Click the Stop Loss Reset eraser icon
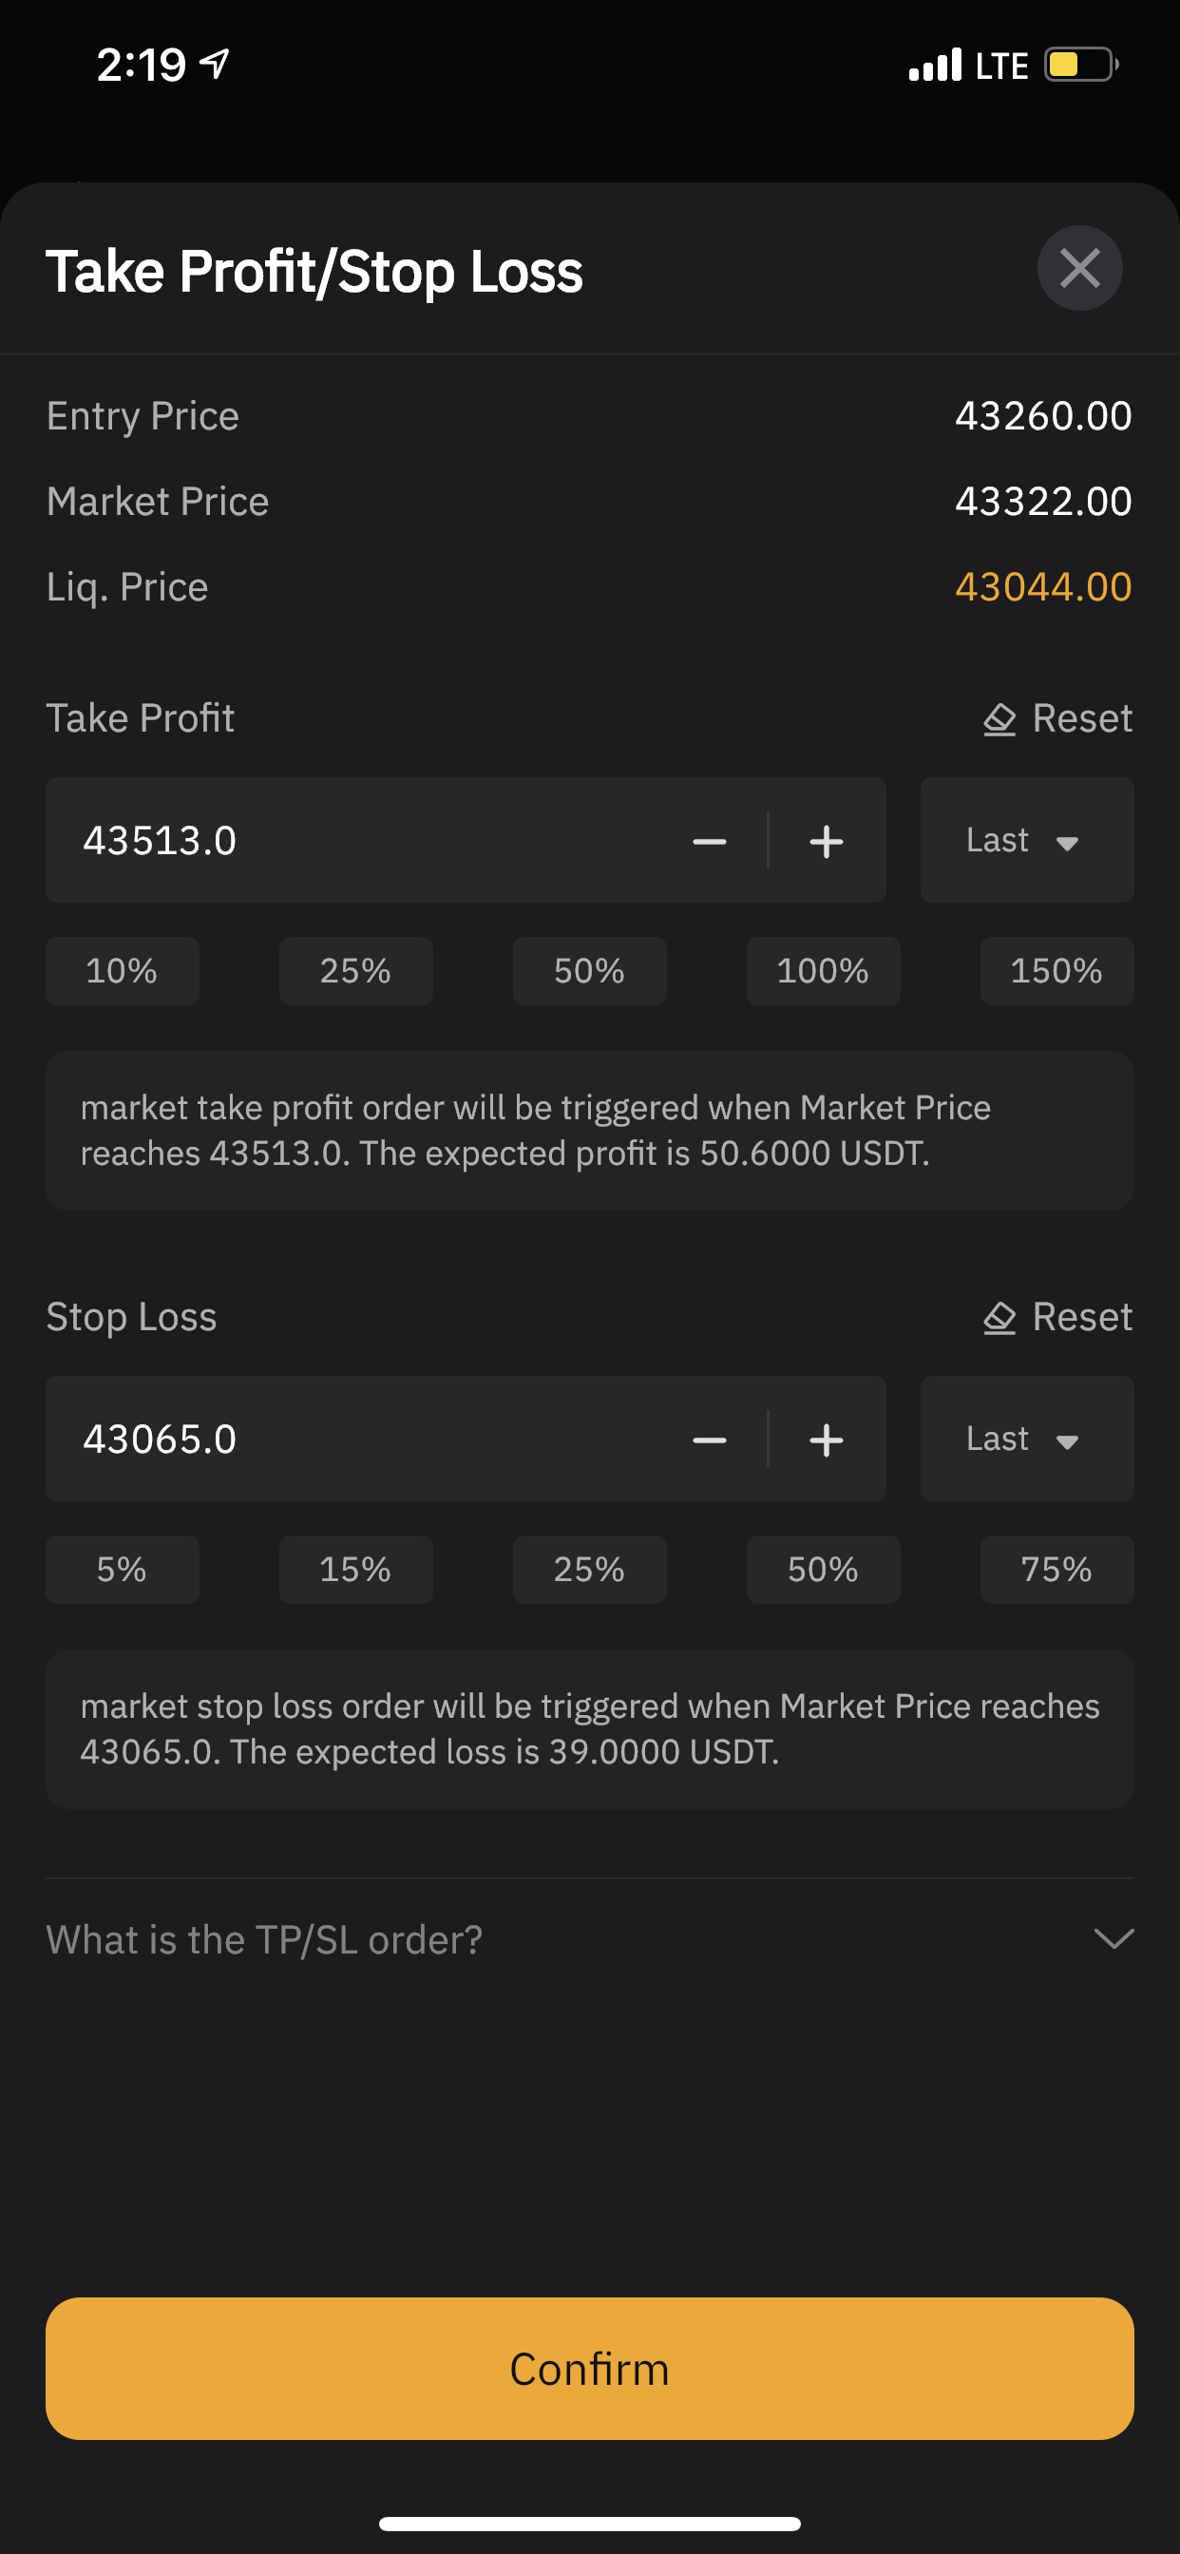 click(x=999, y=1318)
